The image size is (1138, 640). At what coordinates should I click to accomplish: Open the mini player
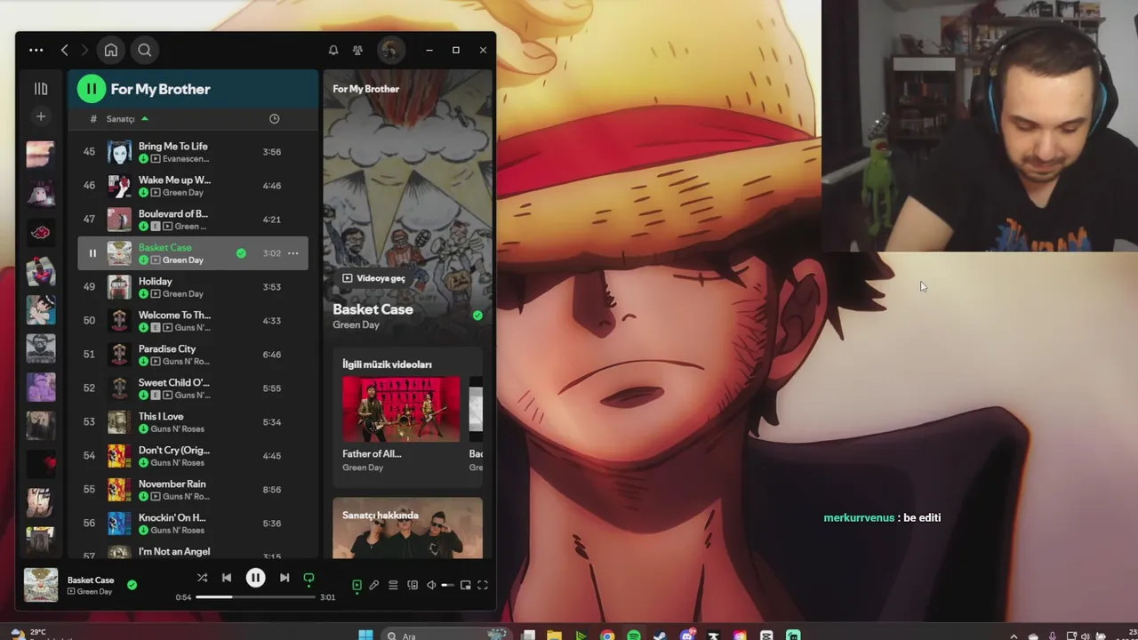pyautogui.click(x=465, y=585)
